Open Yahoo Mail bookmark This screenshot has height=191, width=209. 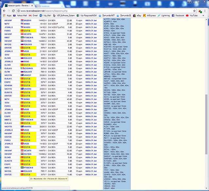coord(20,15)
